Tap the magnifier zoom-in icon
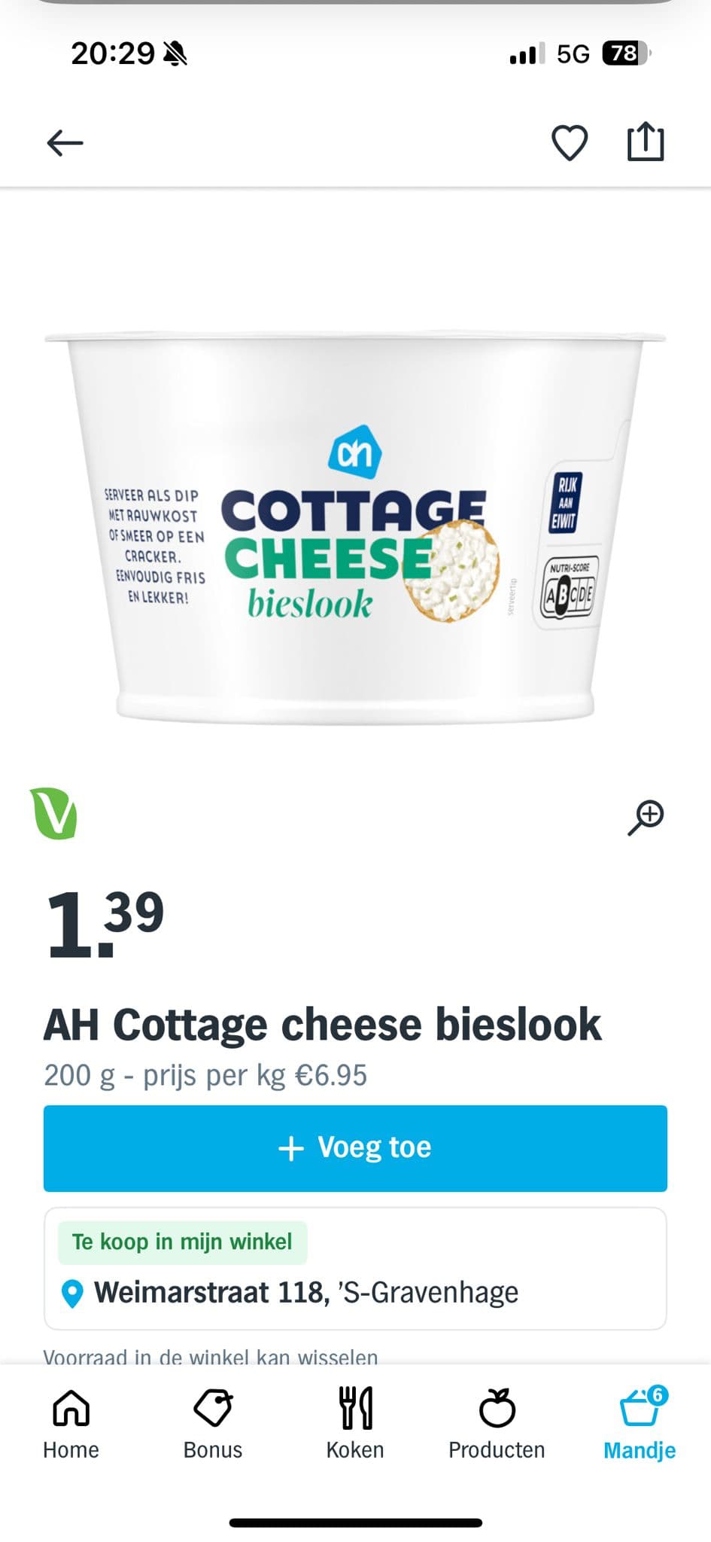 tap(646, 818)
